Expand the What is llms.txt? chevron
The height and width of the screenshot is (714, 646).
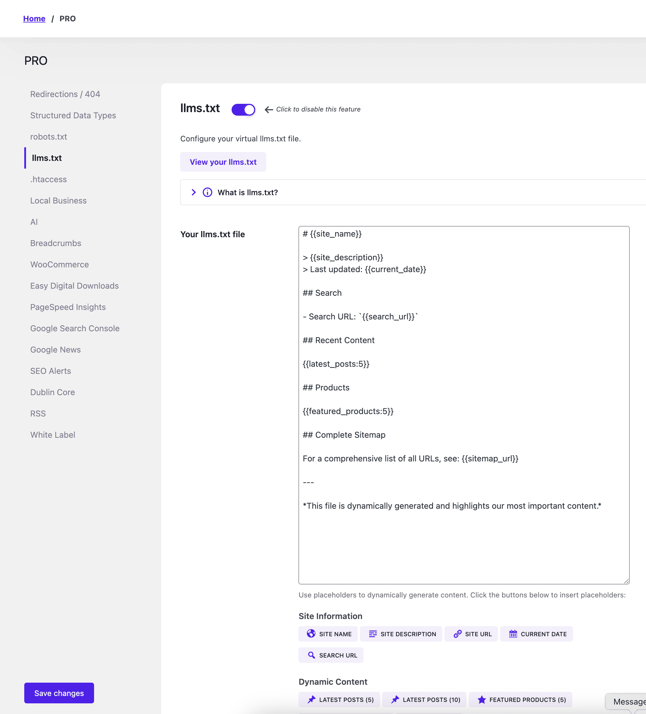[x=193, y=192]
